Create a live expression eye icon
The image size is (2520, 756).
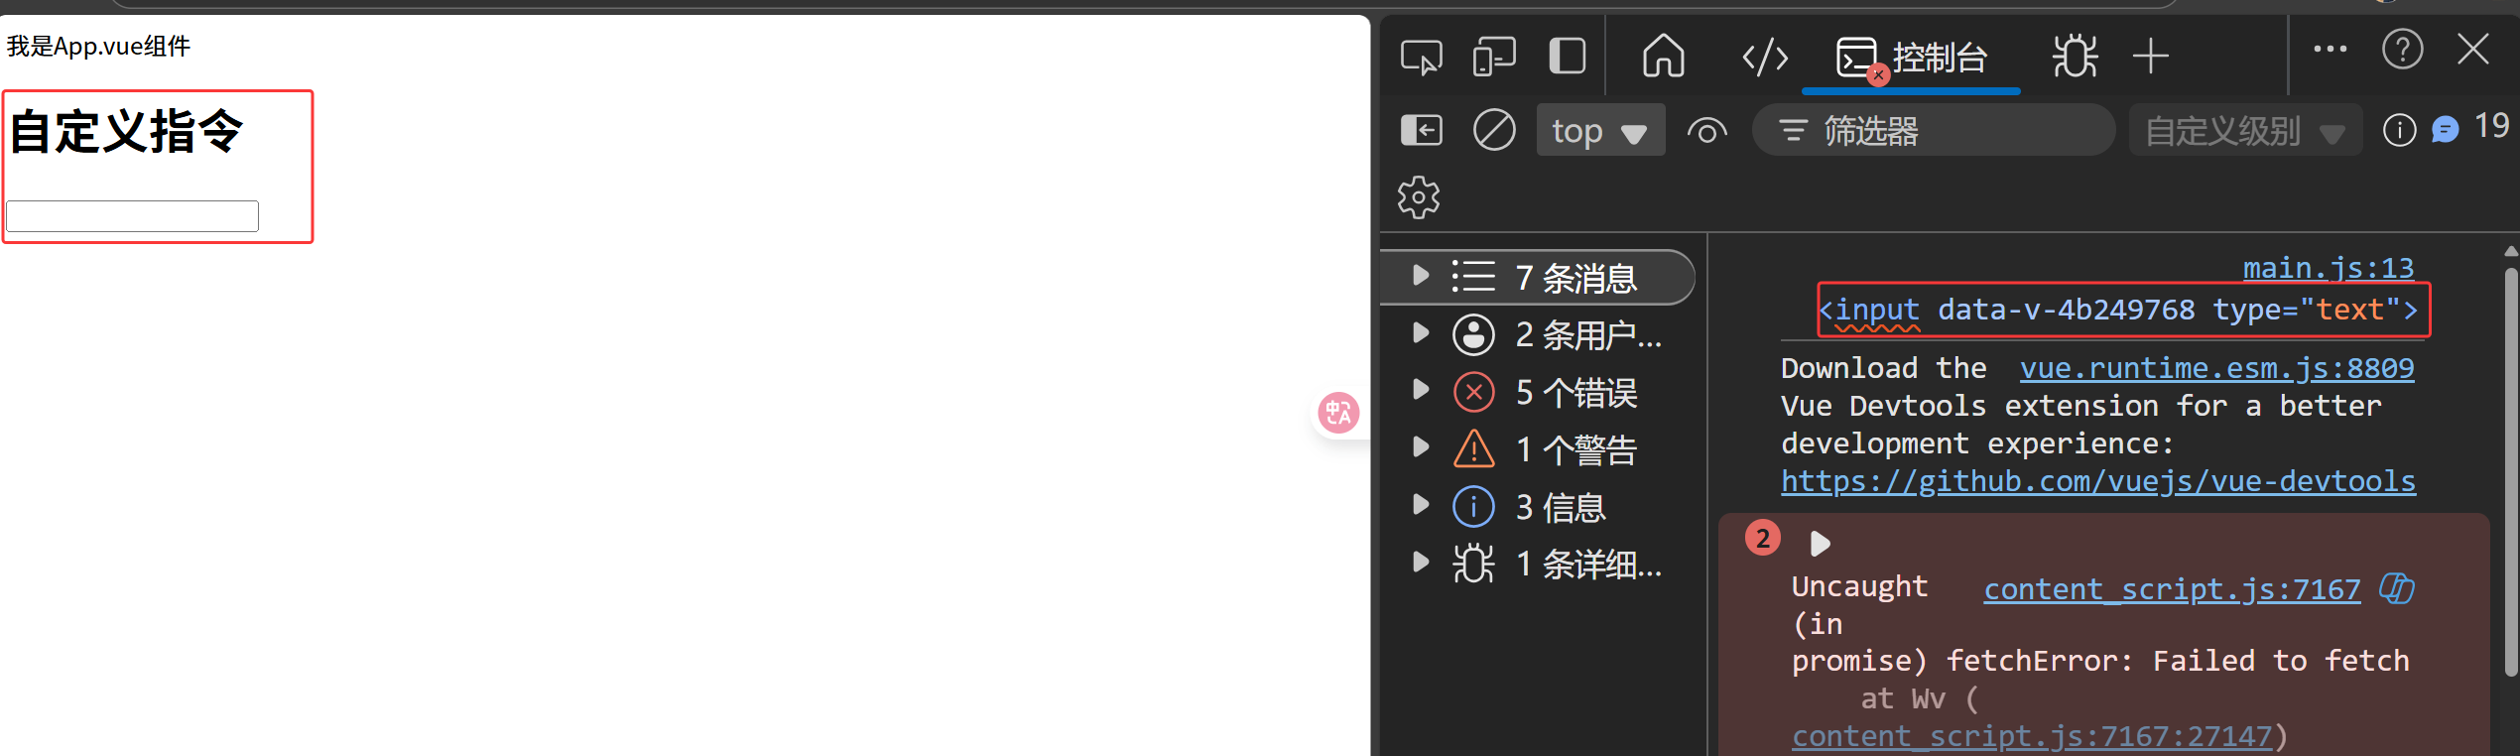[1706, 131]
